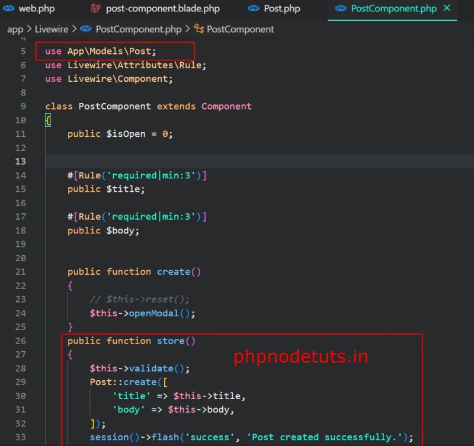Click app in the breadcrumb path
The image size is (474, 446).
click(15, 28)
